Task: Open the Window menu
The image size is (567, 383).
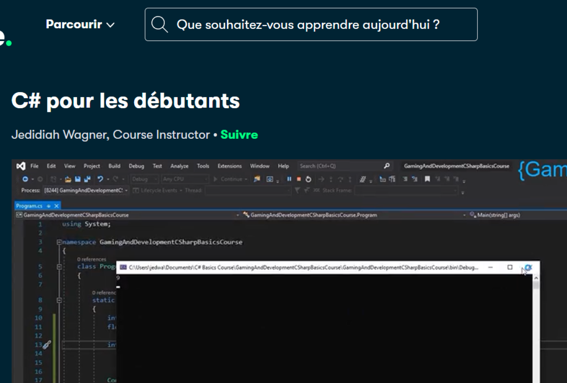Action: (x=260, y=166)
